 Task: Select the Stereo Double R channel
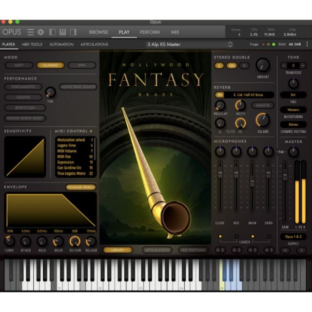point(244,66)
